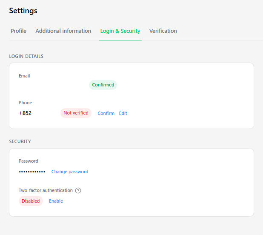Go to the Verification tab
263x235 pixels.
(163, 31)
